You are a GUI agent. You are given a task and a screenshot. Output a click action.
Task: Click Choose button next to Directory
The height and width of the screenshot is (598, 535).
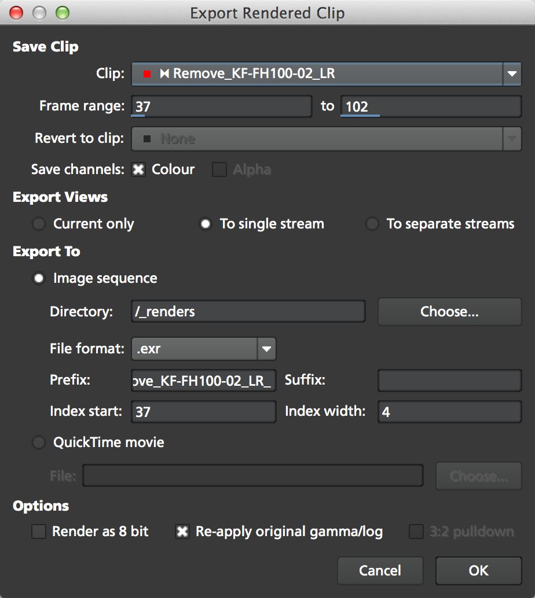449,312
